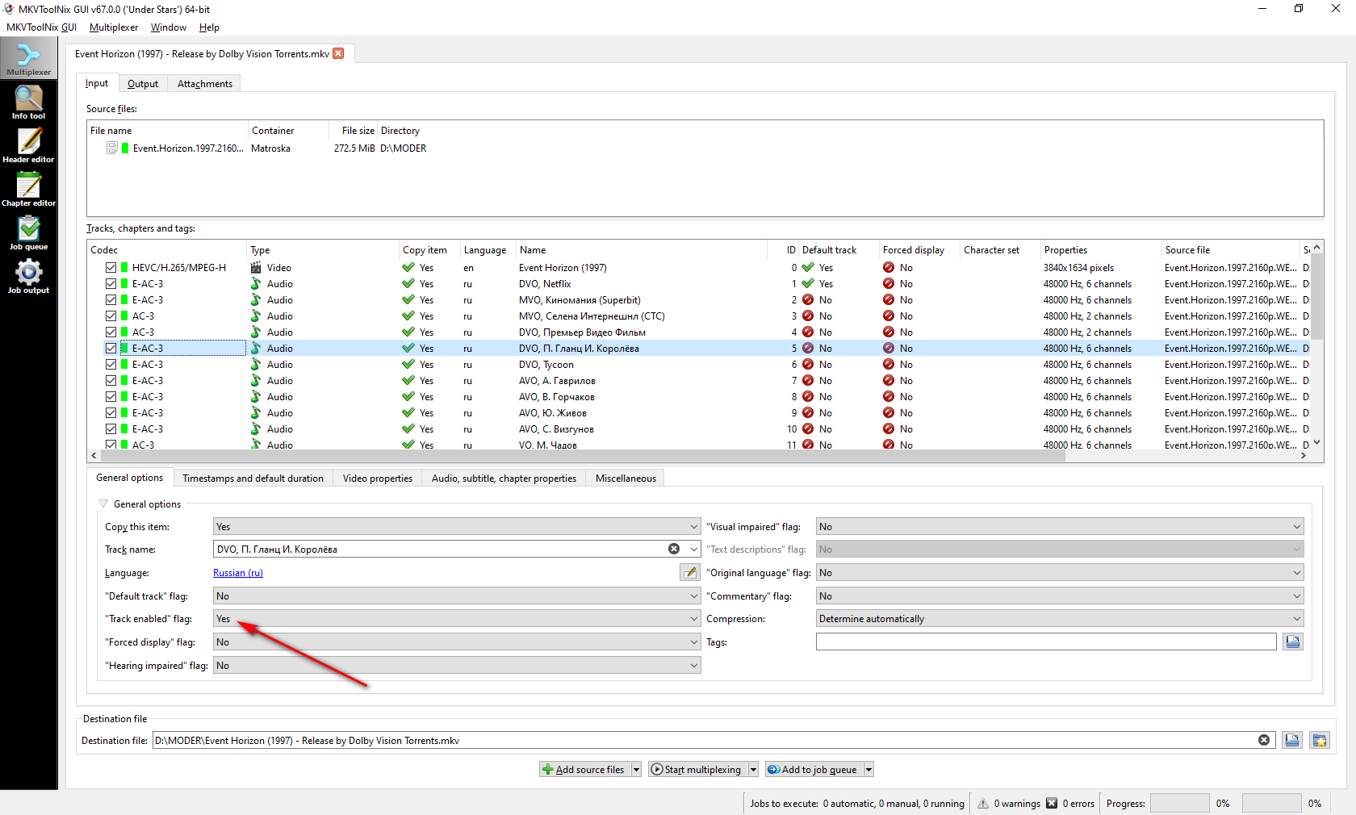Browse for destination file with floppy icon
This screenshot has height=815, width=1356.
[x=1292, y=740]
